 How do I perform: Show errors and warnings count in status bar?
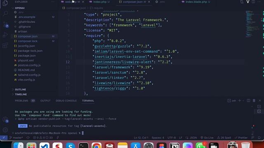[x=43, y=138]
